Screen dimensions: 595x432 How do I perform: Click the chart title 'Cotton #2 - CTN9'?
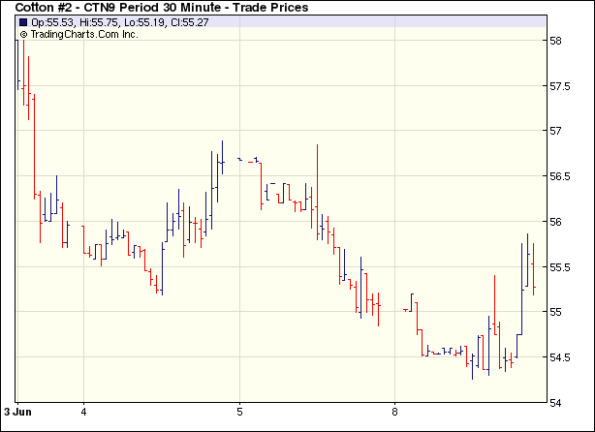click(x=68, y=8)
